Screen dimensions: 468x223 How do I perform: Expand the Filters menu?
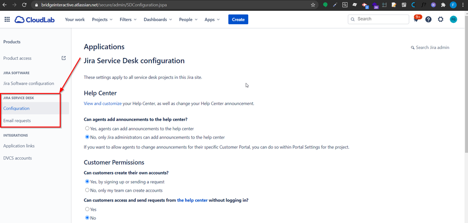point(128,19)
